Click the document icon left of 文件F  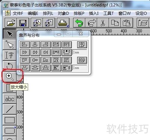click(x=8, y=13)
